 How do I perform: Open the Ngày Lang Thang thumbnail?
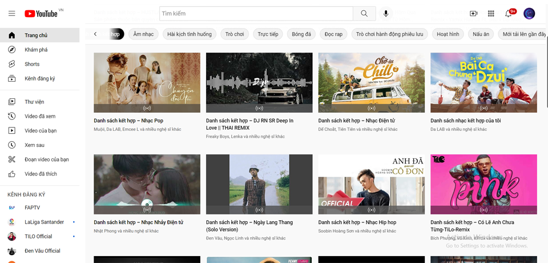pos(259,184)
